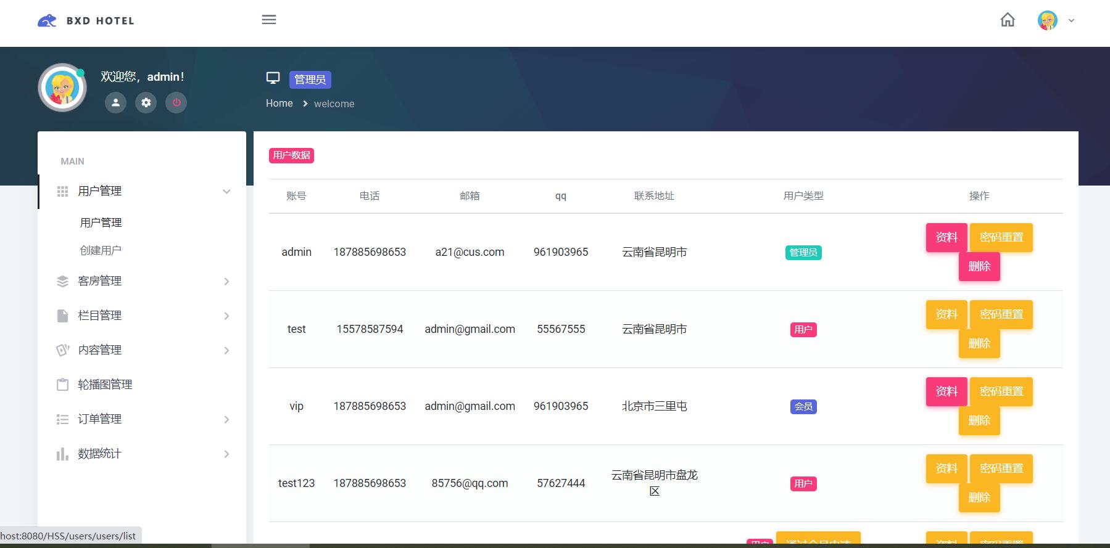1110x548 pixels.
Task: Click the 云南省昆明市盘龙区 address cell
Action: coord(654,483)
